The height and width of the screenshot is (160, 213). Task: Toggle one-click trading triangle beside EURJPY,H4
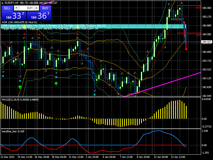(x=3, y=3)
